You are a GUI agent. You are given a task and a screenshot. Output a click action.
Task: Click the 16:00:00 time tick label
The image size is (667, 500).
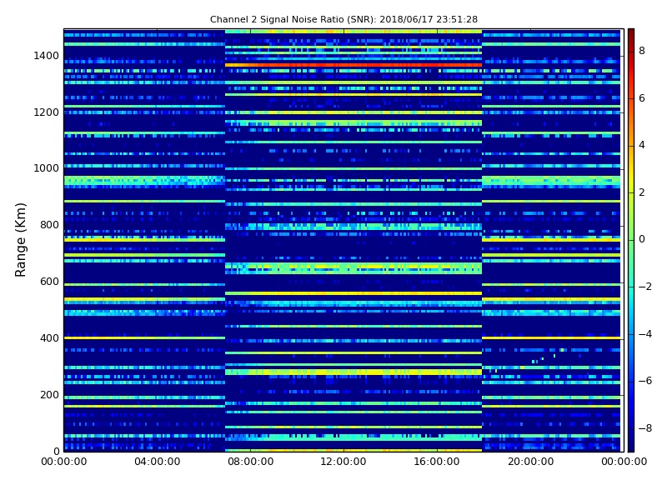[x=437, y=462]
